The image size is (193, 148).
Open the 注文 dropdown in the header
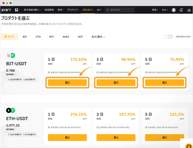[x=165, y=10]
